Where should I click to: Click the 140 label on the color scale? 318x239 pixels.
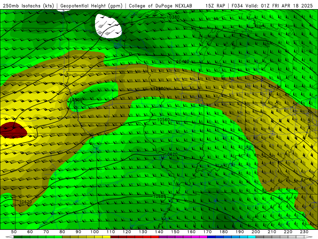(159, 232)
